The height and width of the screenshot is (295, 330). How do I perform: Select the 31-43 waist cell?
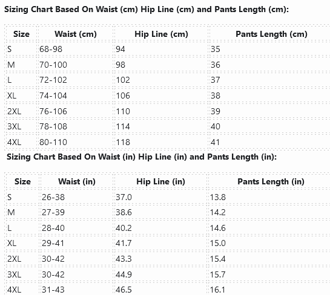(x=53, y=290)
